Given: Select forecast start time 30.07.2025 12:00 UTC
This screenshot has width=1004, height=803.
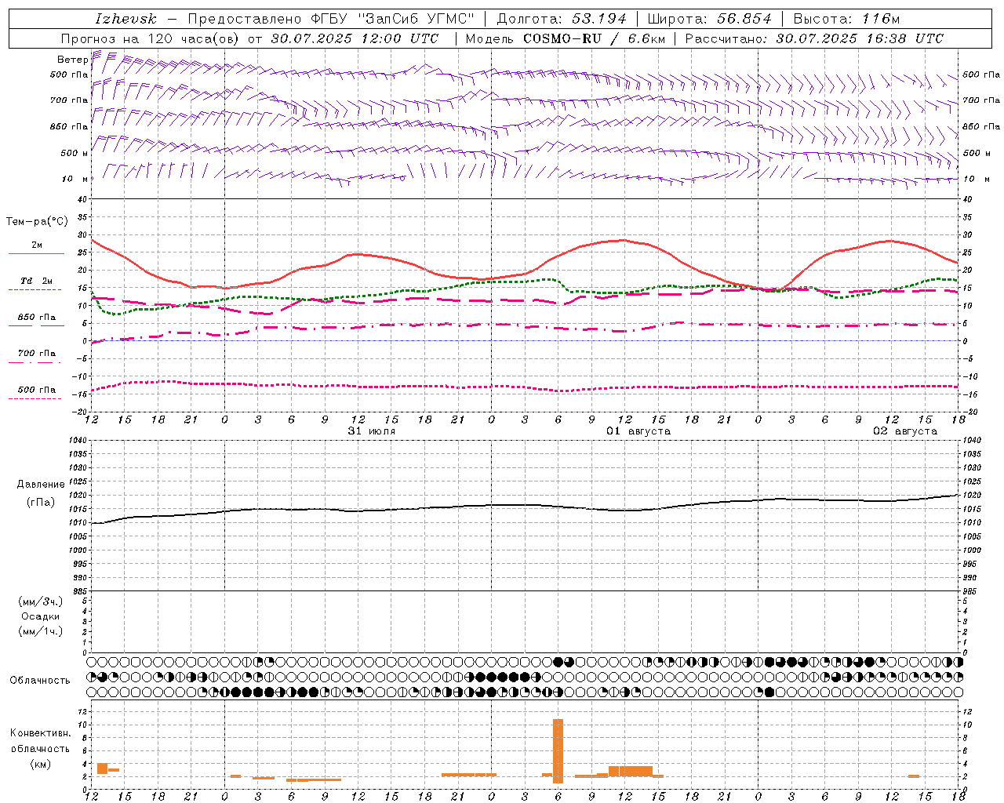Looking at the screenshot, I should click(355, 38).
